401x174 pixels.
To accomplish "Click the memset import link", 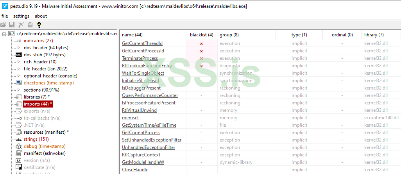I will coord(130,118).
